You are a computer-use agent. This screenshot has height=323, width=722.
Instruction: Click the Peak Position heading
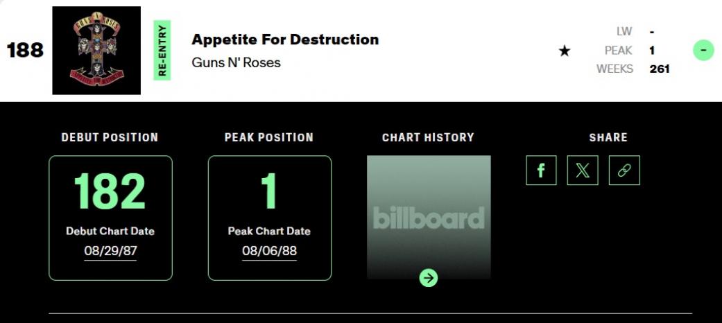[269, 137]
